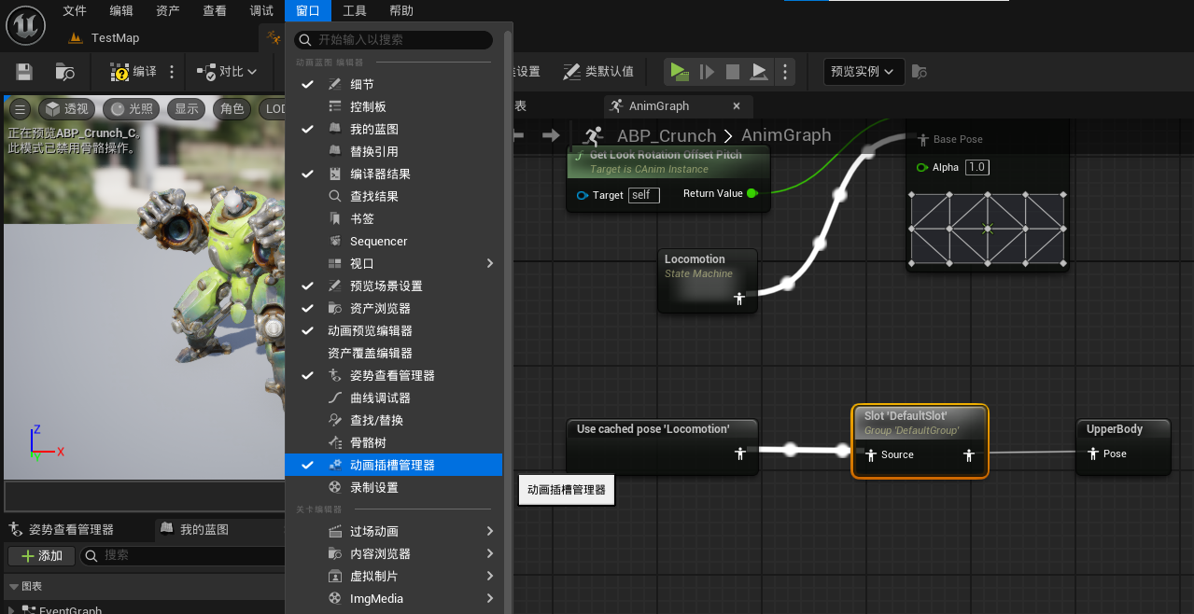Open the 透视 perspective view menu

tap(66, 109)
